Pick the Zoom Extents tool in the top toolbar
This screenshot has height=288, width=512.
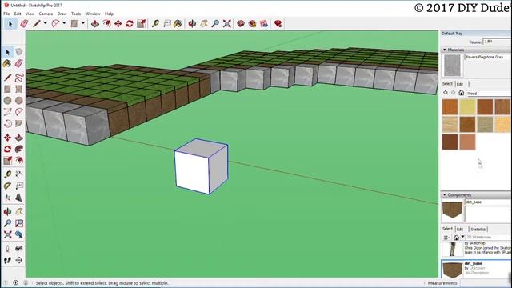coord(227,23)
